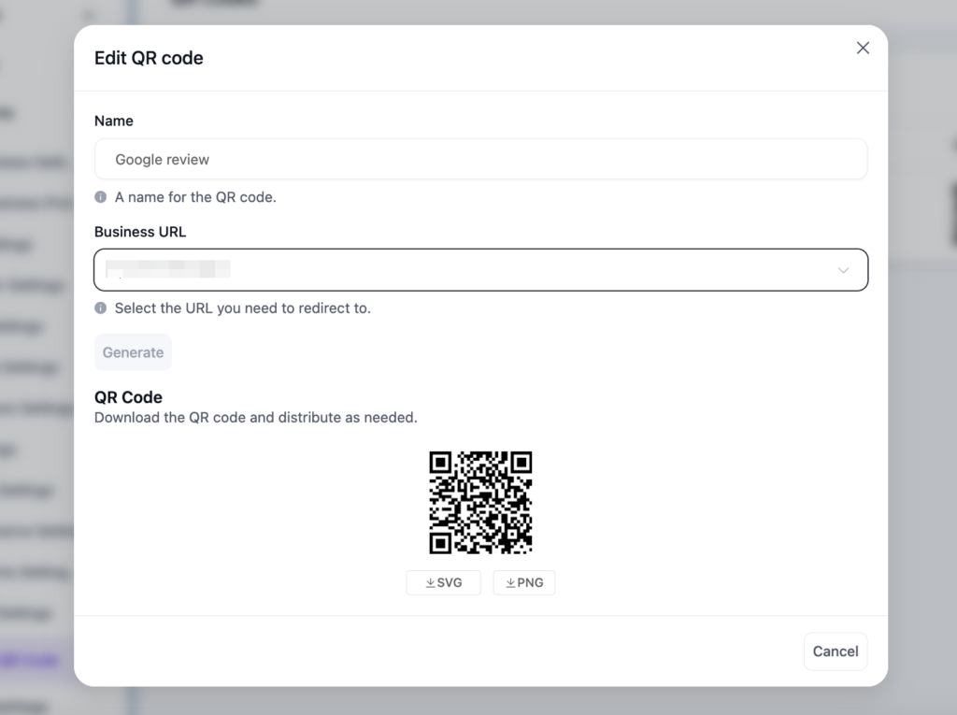Click the Generate button

133,352
